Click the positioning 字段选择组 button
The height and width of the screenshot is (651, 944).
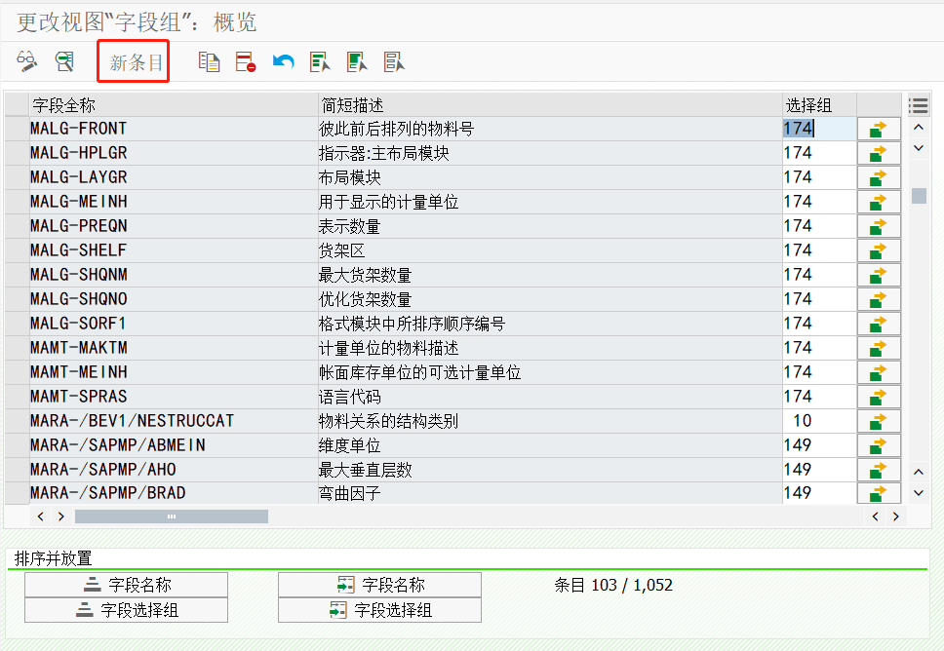[379, 609]
